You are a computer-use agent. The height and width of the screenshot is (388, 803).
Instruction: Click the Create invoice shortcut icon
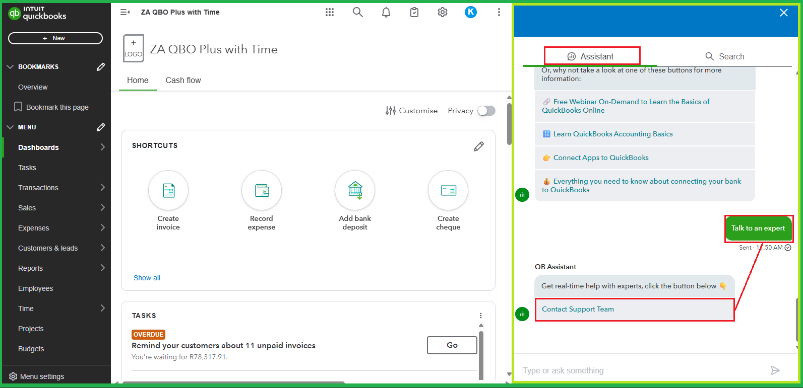point(168,190)
